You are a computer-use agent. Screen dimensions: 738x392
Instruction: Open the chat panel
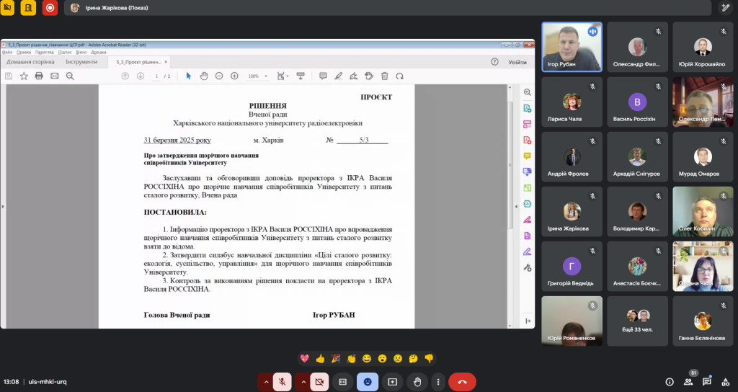coord(707,381)
